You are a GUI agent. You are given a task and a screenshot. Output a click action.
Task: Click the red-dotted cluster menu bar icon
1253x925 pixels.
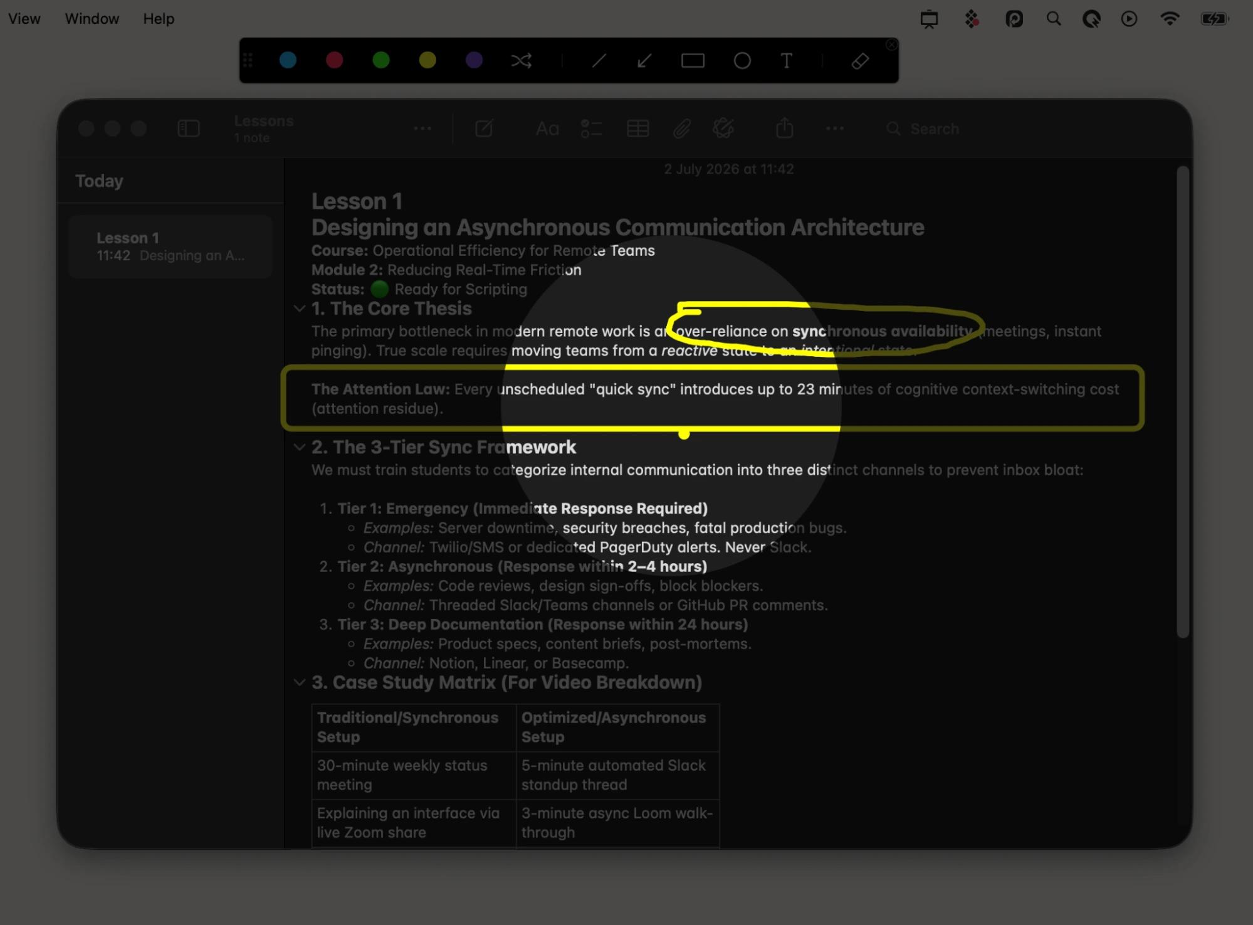tap(972, 19)
